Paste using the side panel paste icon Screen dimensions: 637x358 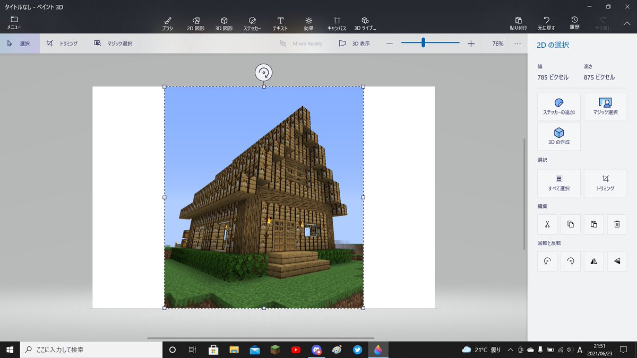click(x=594, y=224)
